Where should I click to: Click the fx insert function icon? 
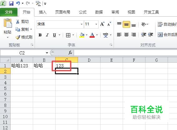(x=70, y=53)
